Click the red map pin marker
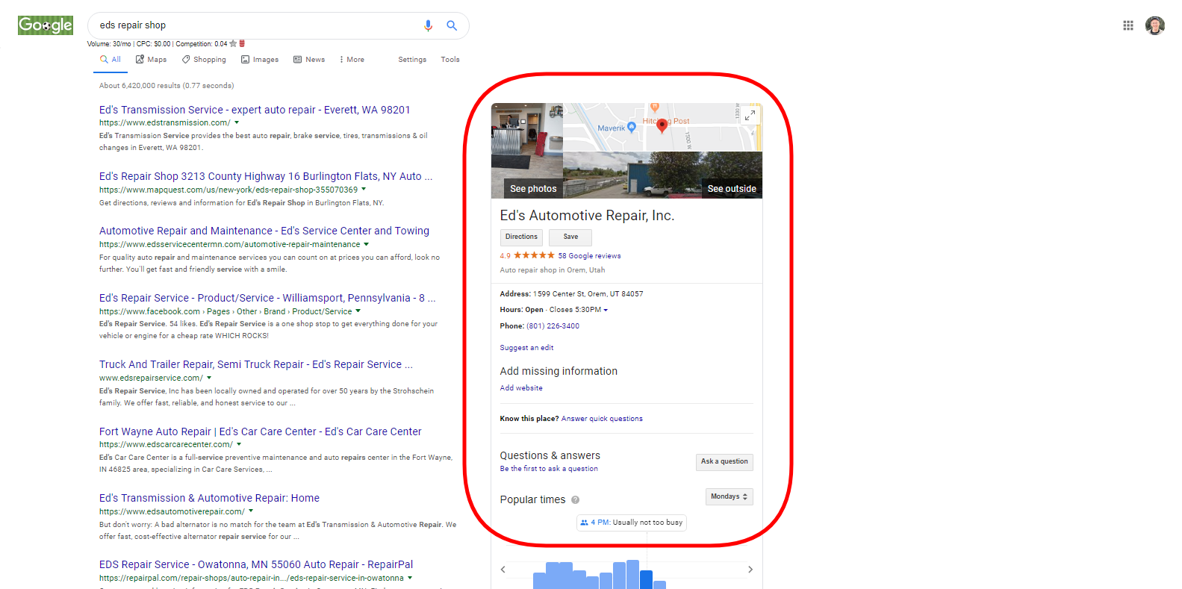Image resolution: width=1182 pixels, height=589 pixels. (662, 125)
